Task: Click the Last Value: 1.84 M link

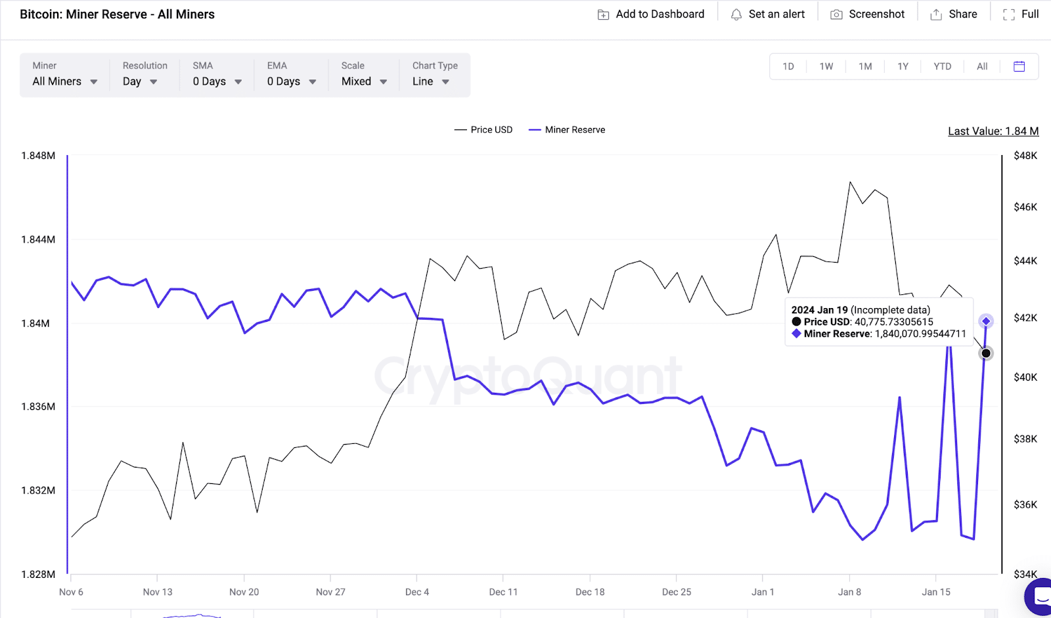Action: pyautogui.click(x=993, y=131)
